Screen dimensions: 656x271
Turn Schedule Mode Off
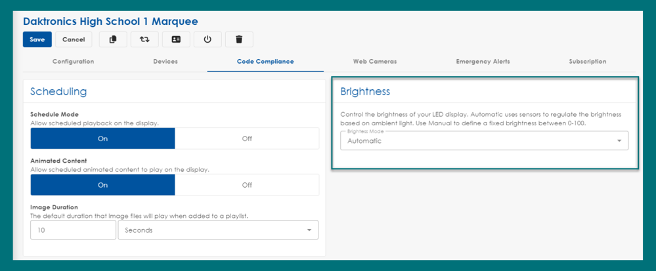coord(247,138)
